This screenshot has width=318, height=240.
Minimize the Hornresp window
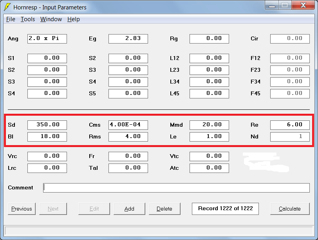coord(272,5)
